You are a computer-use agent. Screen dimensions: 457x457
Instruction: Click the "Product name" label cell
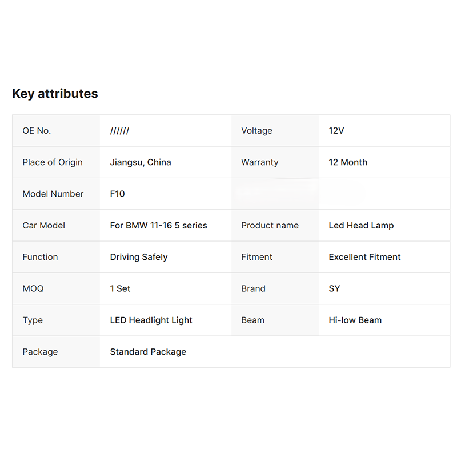pyautogui.click(x=270, y=226)
